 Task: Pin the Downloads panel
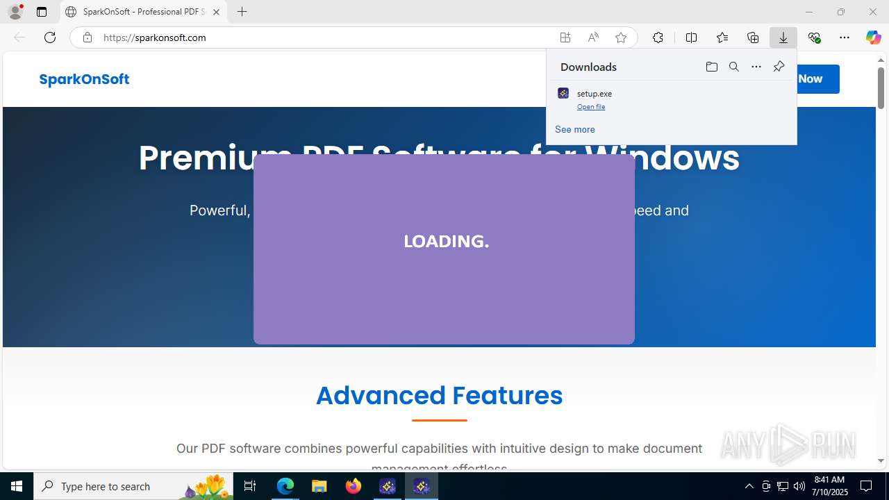tap(779, 67)
